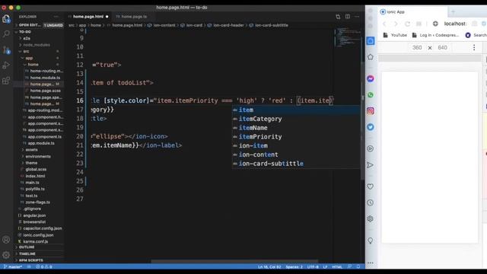Open Messenger in Opera sidebar
Image resolution: width=487 pixels, height=274 pixels.
(371, 79)
